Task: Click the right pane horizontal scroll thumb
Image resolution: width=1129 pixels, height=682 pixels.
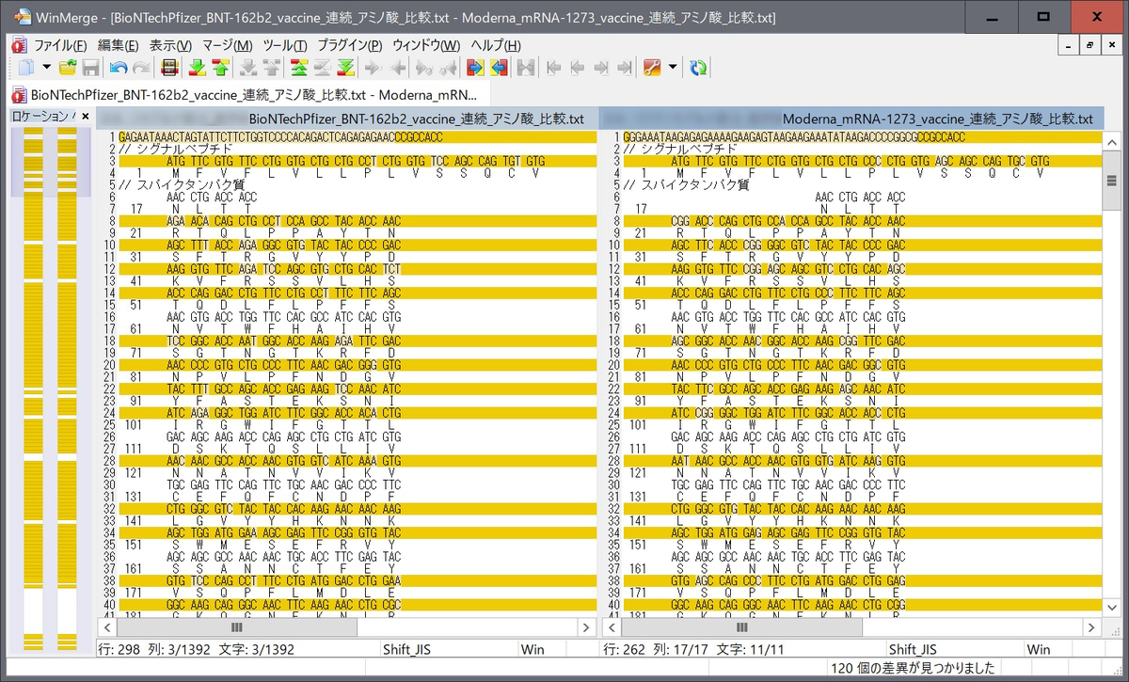Action: 740,626
